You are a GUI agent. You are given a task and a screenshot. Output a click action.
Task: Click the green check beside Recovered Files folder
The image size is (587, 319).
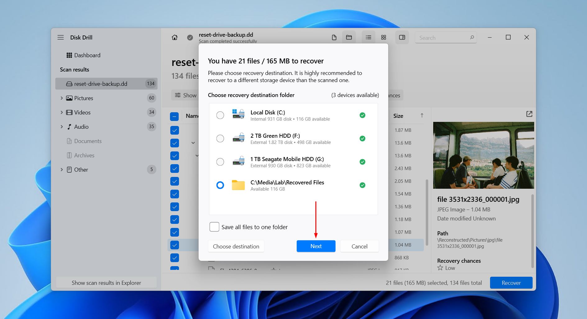coord(362,185)
